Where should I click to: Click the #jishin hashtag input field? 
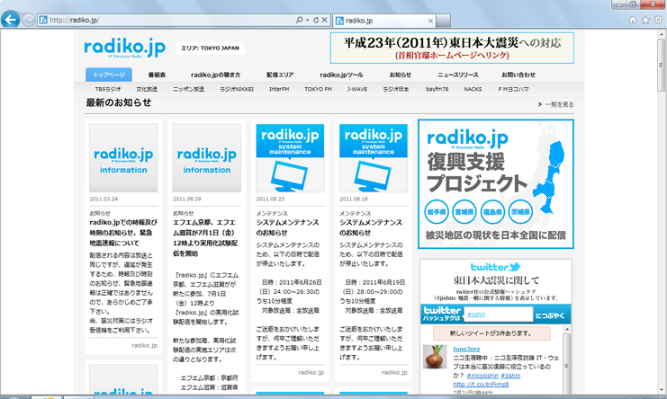tap(498, 315)
